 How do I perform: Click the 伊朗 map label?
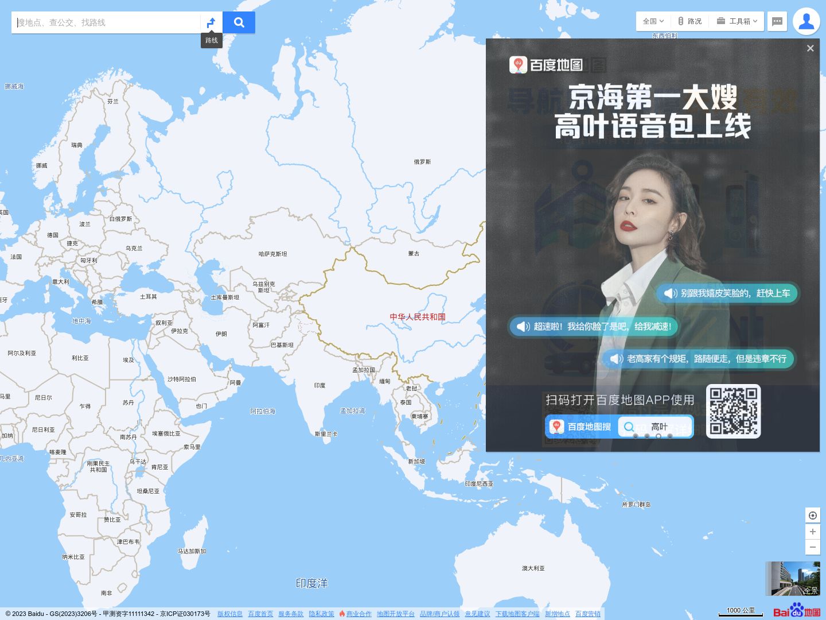[x=221, y=334]
